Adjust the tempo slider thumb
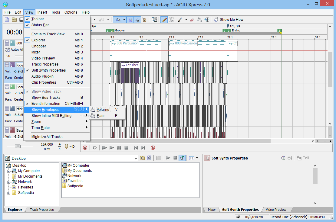 [x=18, y=146]
